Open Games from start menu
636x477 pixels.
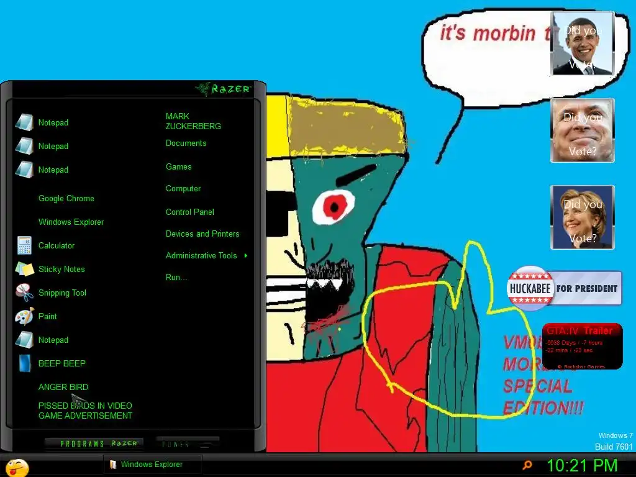coord(178,166)
